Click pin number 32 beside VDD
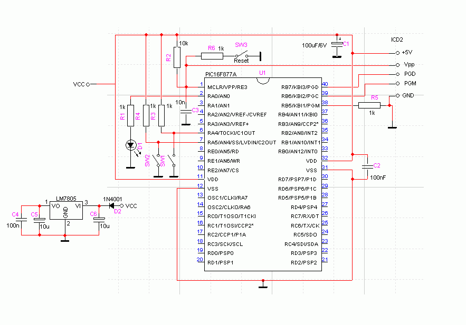466x325 pixels. pyautogui.click(x=325, y=158)
